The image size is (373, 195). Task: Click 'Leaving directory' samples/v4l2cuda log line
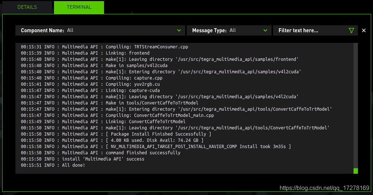tap(159, 96)
